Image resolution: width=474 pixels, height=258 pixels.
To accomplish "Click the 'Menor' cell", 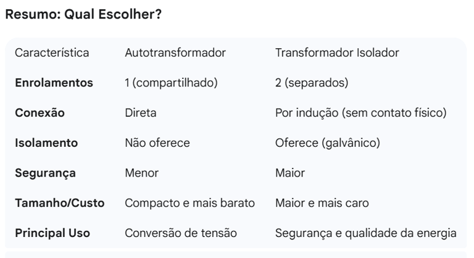I will click(142, 173).
